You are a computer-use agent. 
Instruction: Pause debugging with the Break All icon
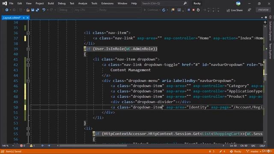189,10
